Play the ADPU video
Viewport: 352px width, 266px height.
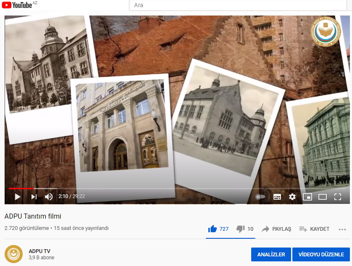18,196
